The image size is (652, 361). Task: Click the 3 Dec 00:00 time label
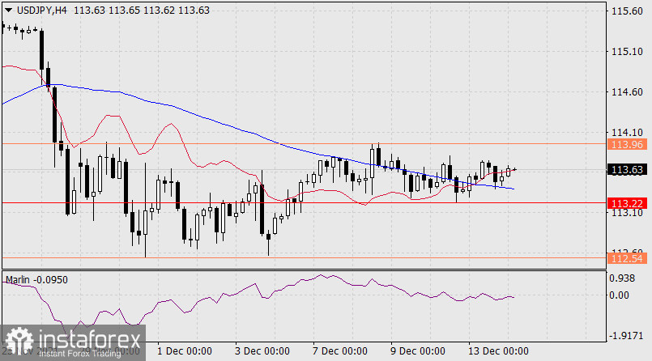262,351
